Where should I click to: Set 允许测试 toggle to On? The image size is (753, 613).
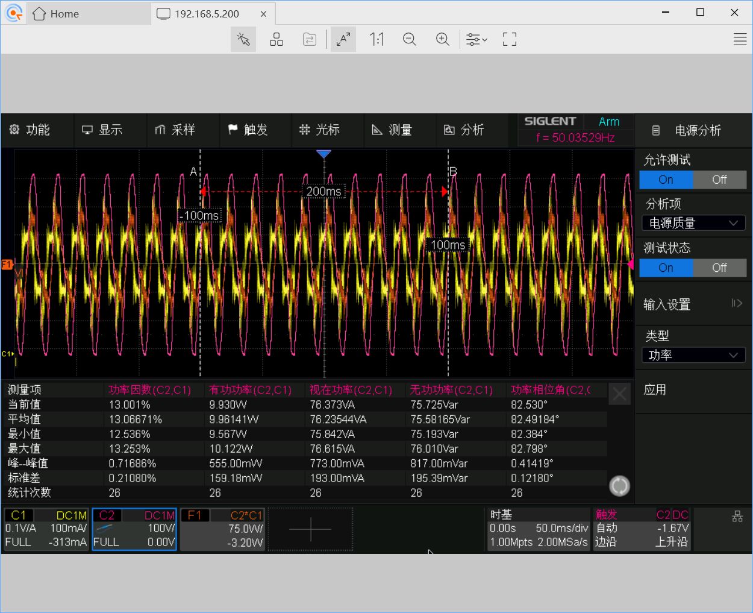(666, 180)
